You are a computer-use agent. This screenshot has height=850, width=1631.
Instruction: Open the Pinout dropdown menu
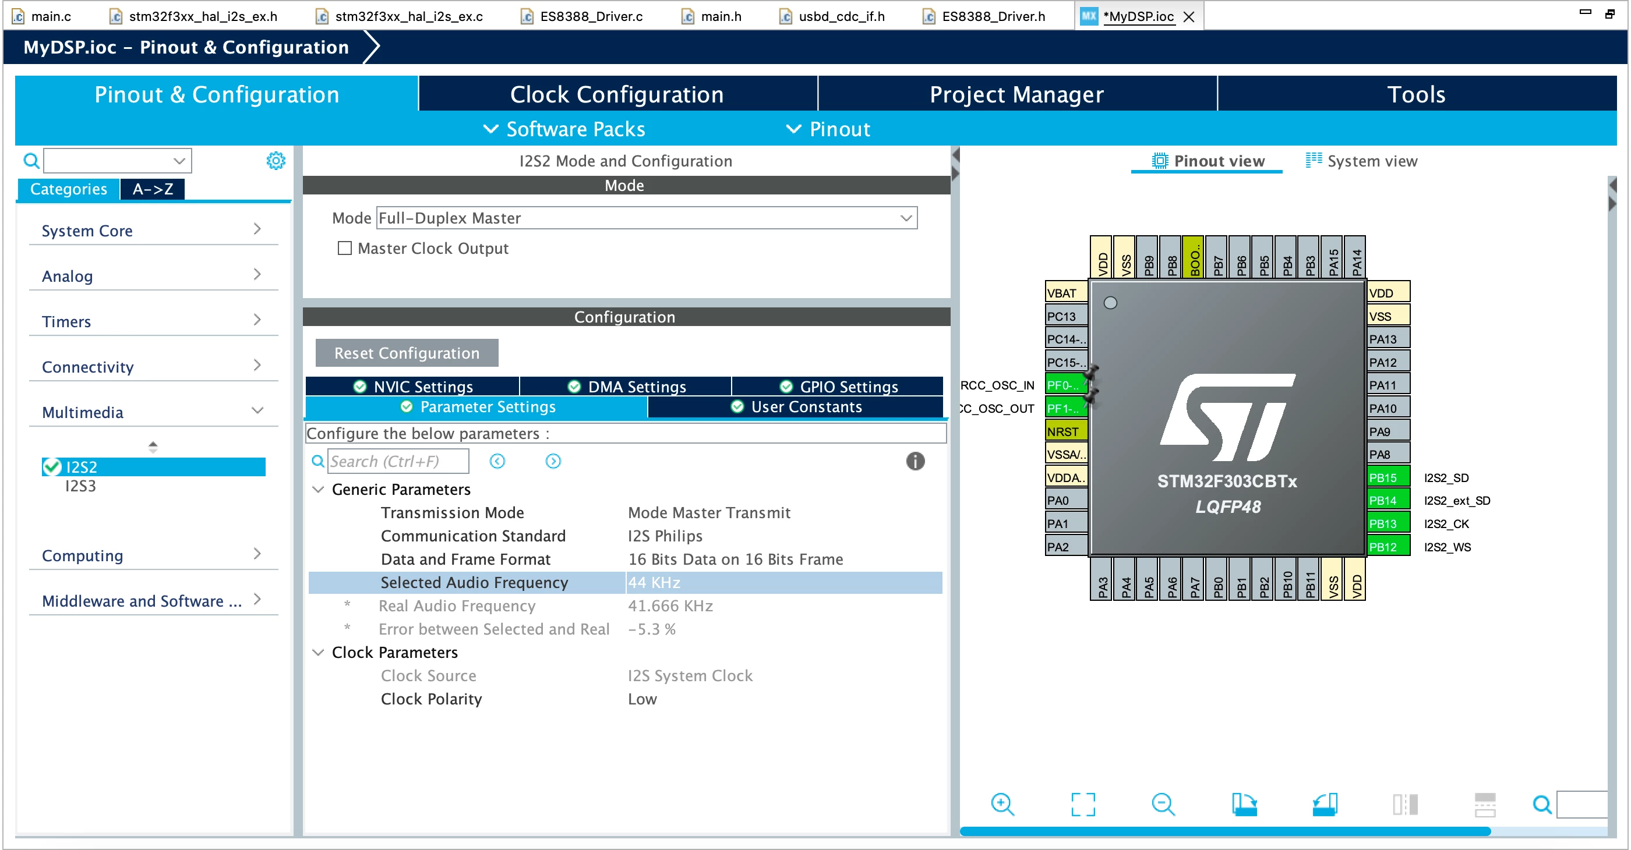tap(828, 129)
